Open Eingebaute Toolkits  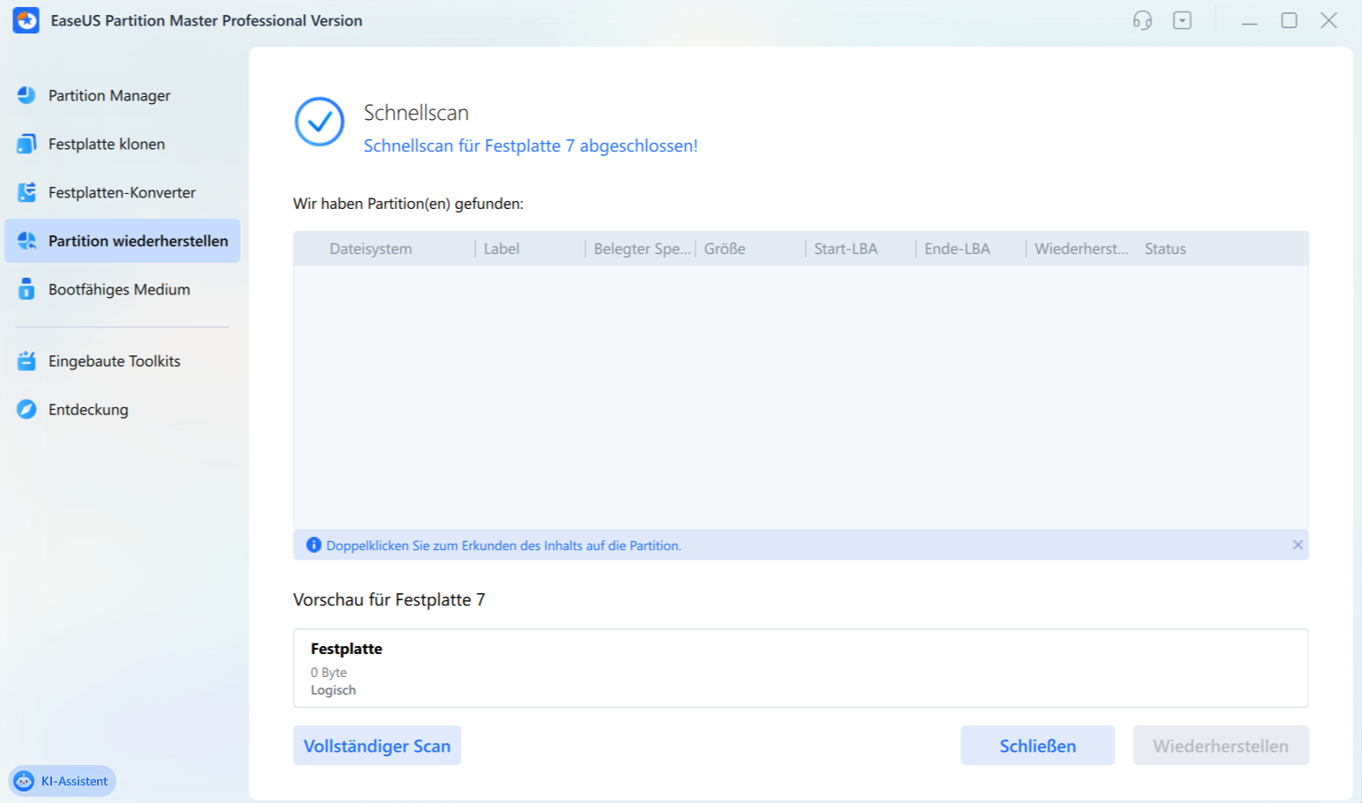(123, 361)
